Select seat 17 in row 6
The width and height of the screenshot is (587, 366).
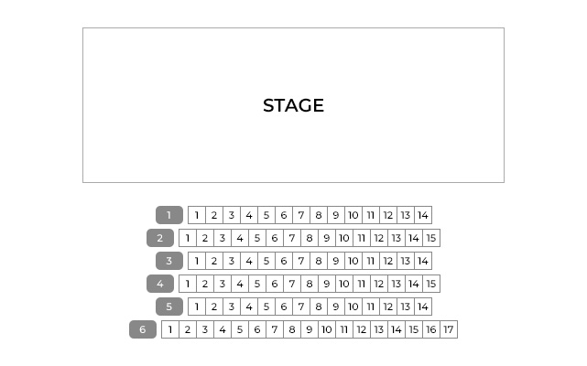[x=448, y=329]
